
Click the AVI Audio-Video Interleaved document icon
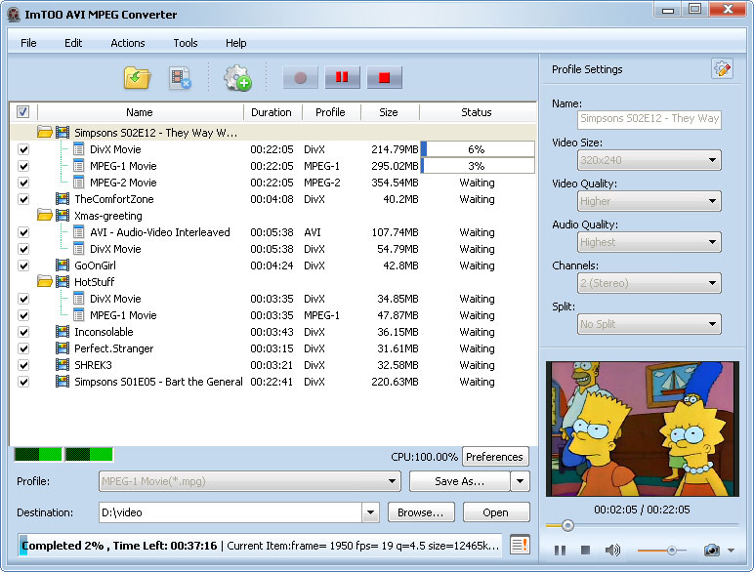[x=79, y=232]
